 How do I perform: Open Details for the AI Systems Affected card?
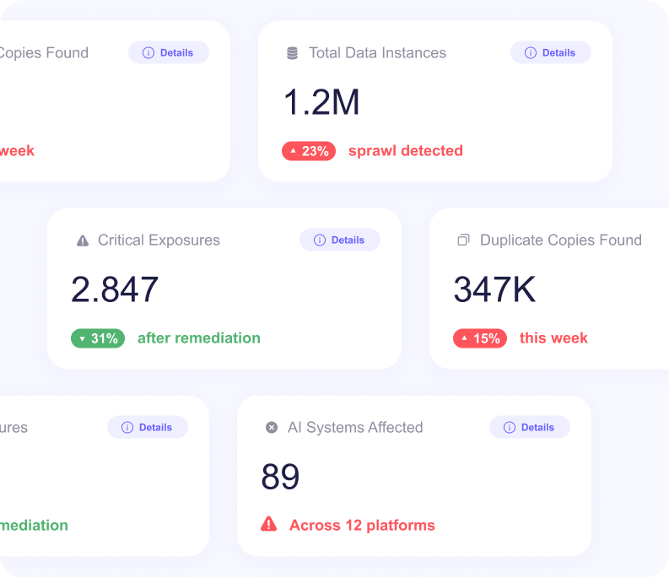click(529, 427)
